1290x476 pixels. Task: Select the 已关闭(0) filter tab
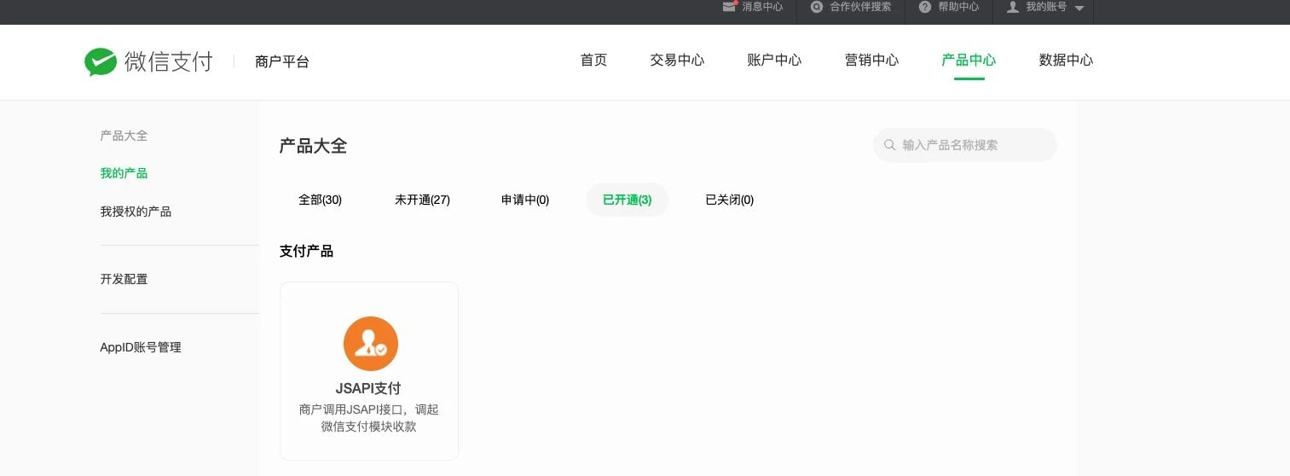[x=730, y=200]
